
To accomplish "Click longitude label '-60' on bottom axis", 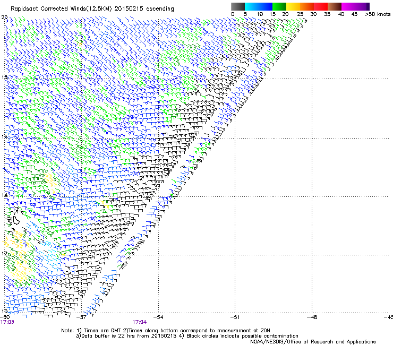I will pos(5,317).
